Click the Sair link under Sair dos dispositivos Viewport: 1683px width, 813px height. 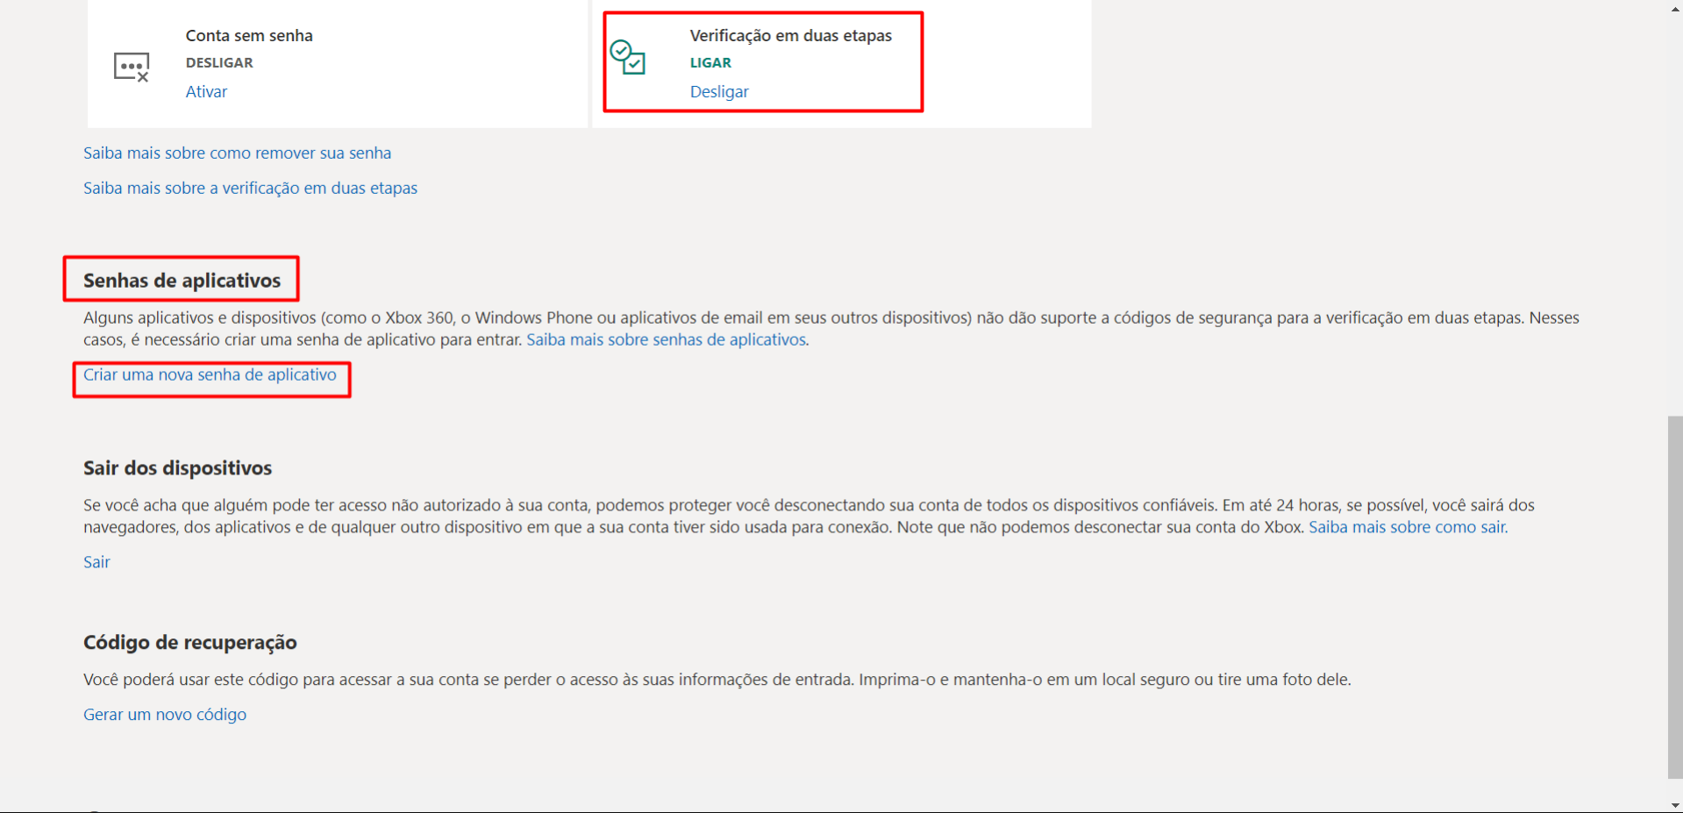click(x=96, y=562)
